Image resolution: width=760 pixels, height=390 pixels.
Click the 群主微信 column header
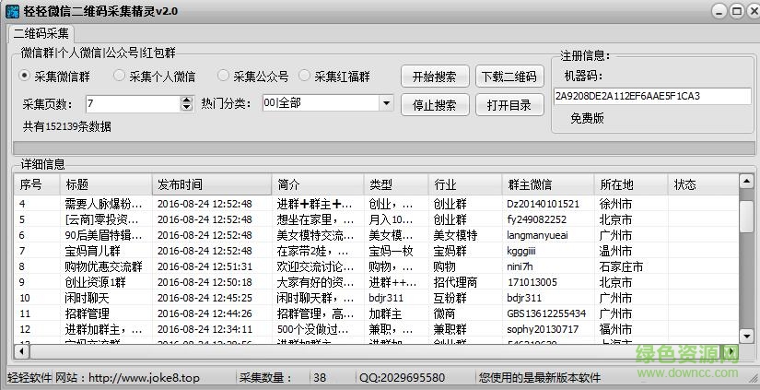(547, 184)
